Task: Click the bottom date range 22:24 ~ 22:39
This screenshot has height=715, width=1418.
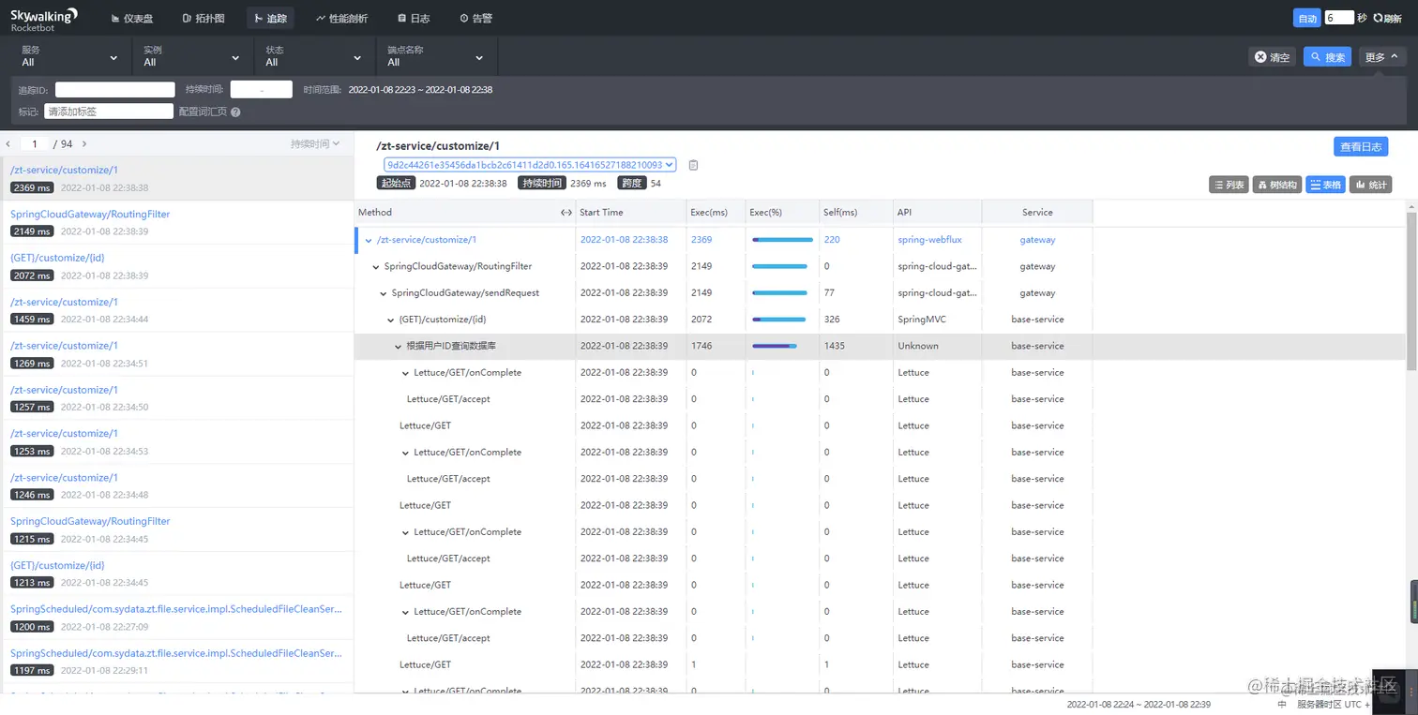Action: [x=1139, y=704]
